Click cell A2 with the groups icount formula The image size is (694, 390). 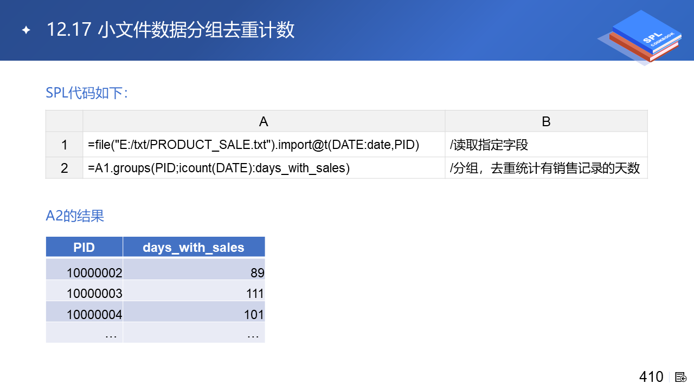[219, 168]
